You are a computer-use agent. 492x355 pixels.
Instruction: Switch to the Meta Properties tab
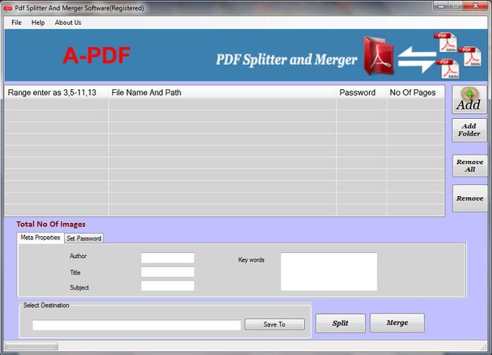click(40, 238)
